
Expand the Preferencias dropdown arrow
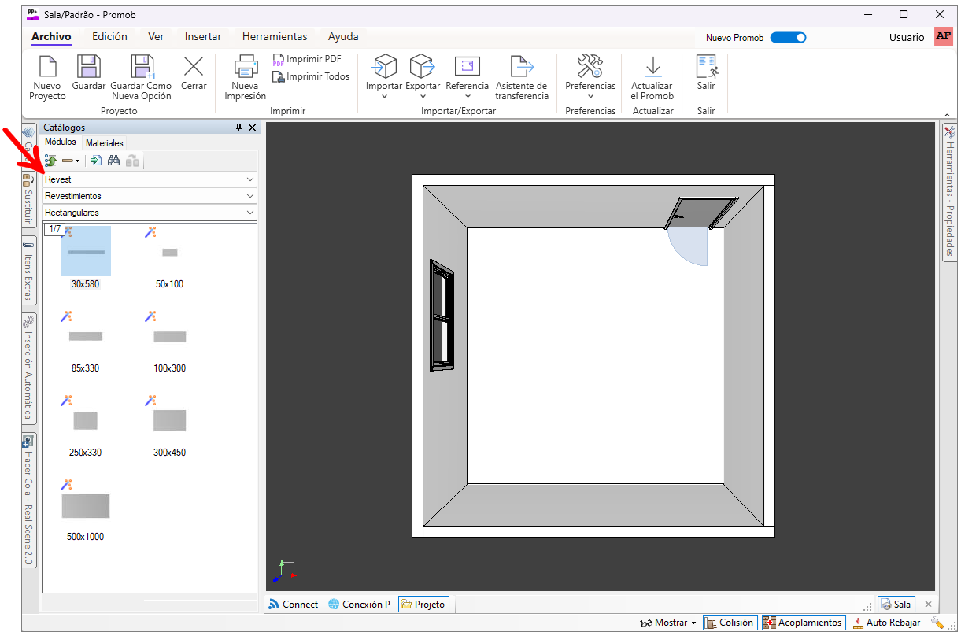[590, 97]
